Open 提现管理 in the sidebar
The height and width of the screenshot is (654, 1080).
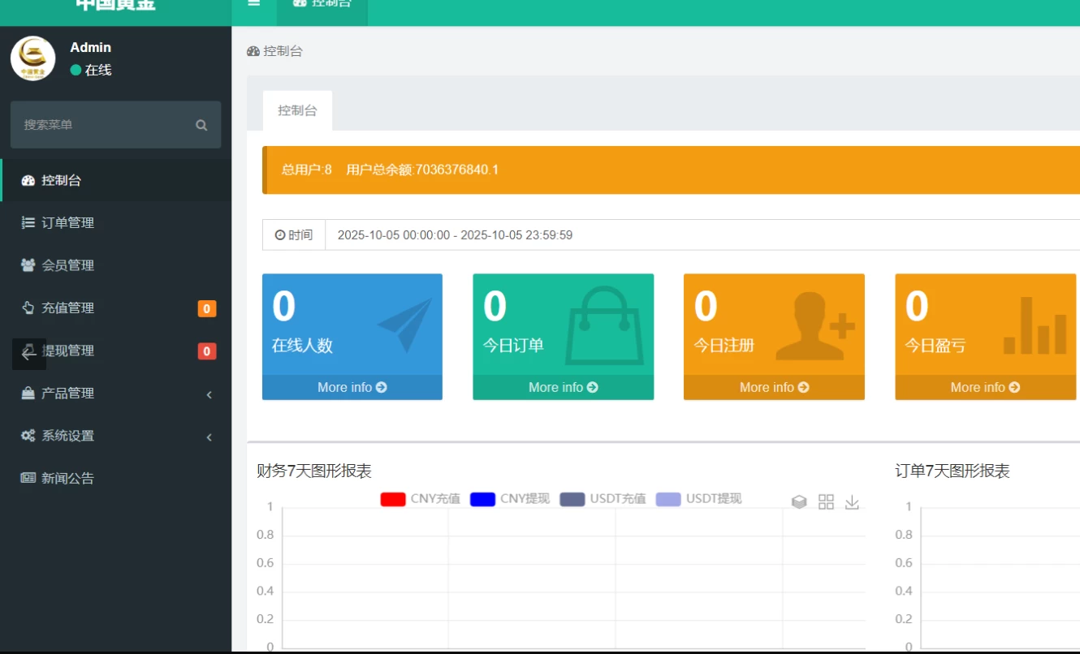pyautogui.click(x=115, y=351)
